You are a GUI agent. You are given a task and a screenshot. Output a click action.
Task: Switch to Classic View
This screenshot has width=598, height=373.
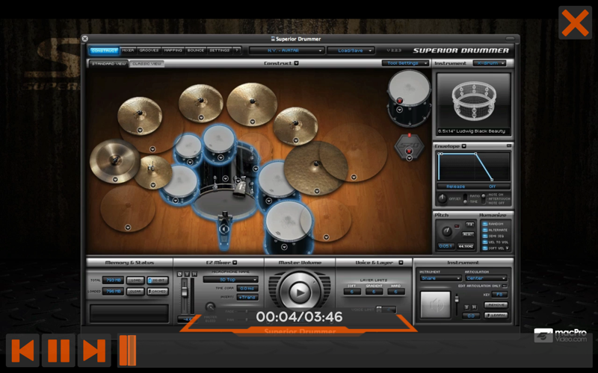(147, 63)
